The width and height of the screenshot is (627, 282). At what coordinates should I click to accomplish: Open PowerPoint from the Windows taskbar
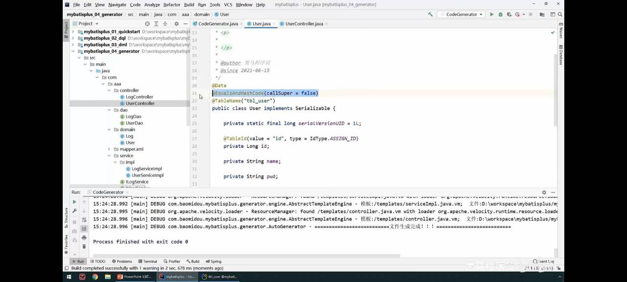(x=134, y=277)
